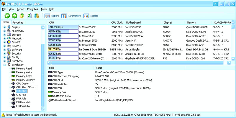This screenshot has height=118, width=236.
Task: Select FPU Mandel benchmark
Action: point(23,102)
